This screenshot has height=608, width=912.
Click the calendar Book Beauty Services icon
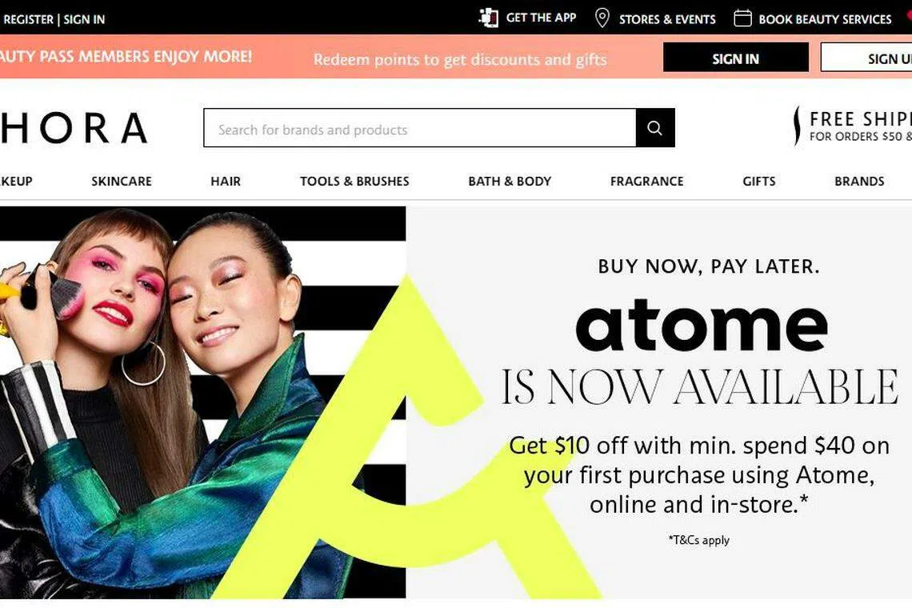(742, 18)
